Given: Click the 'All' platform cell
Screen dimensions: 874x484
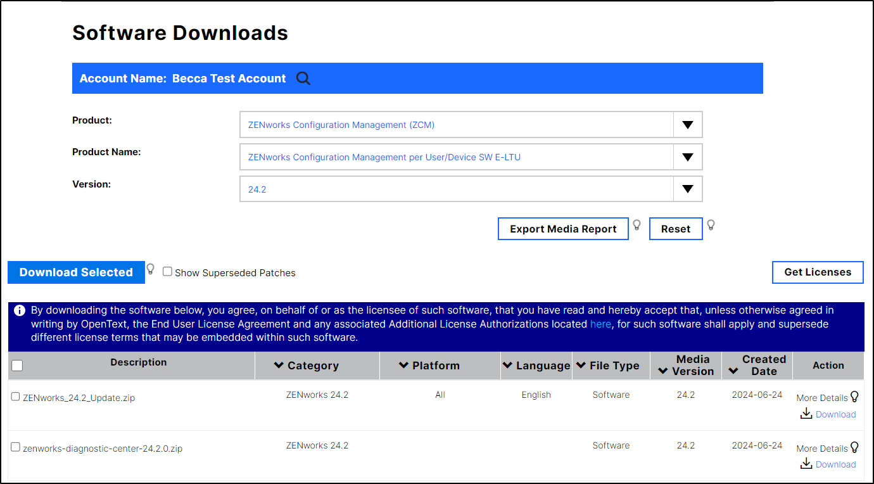Looking at the screenshot, I should [440, 395].
